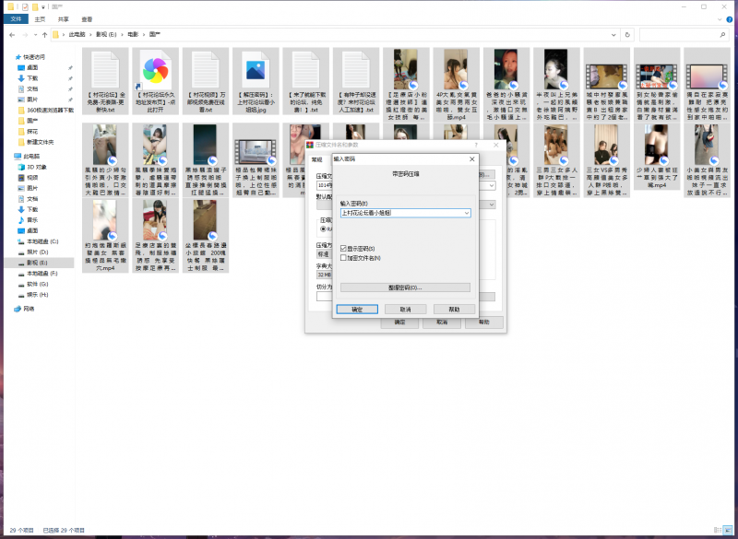
Task: Collapse the 此电脑 tree node
Action: coord(8,157)
